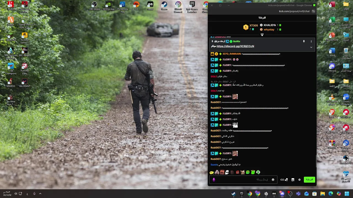Launch VALORANT desktop shortcut
Image resolution: width=353 pixels, height=198 pixels.
pyautogui.click(x=25, y=83)
